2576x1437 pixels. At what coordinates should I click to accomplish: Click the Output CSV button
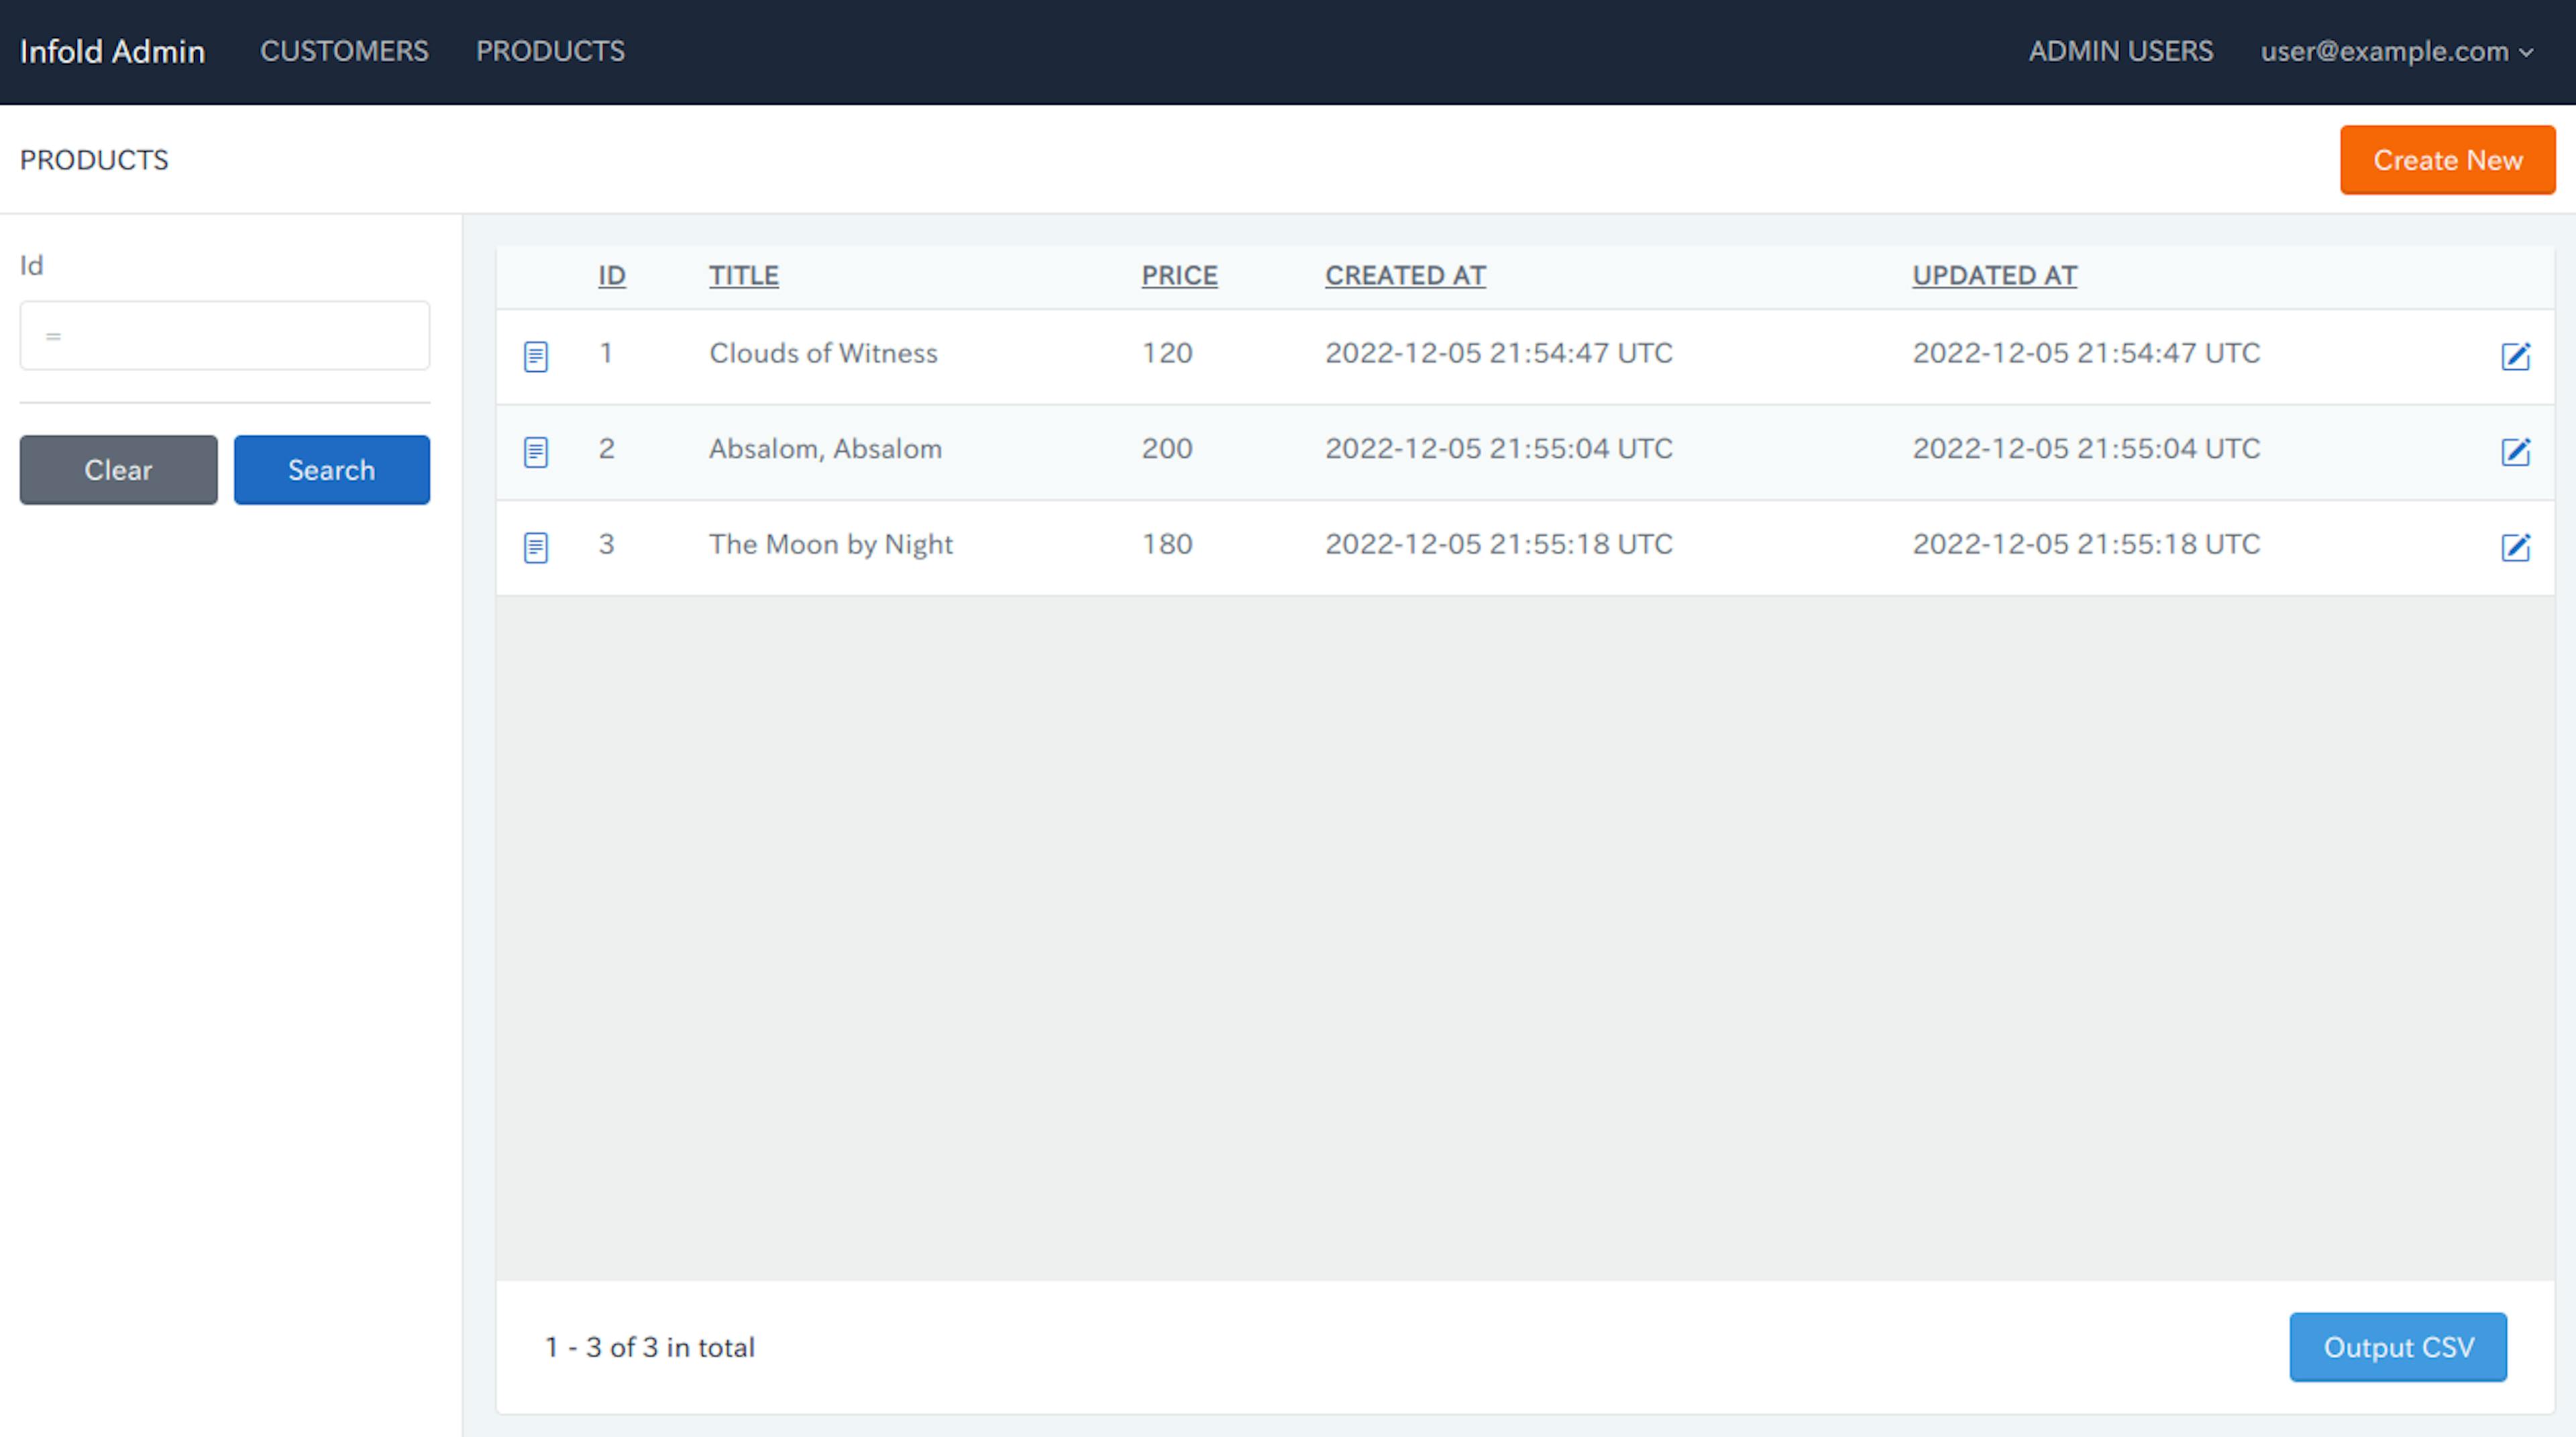coord(2399,1347)
